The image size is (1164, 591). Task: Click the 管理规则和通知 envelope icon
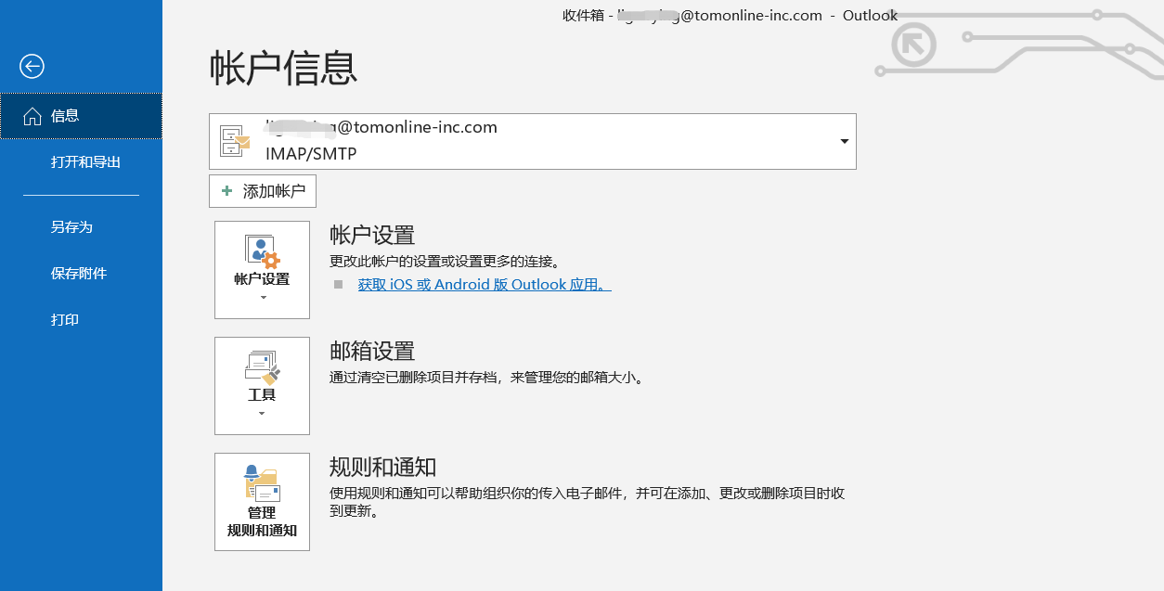[x=262, y=483]
